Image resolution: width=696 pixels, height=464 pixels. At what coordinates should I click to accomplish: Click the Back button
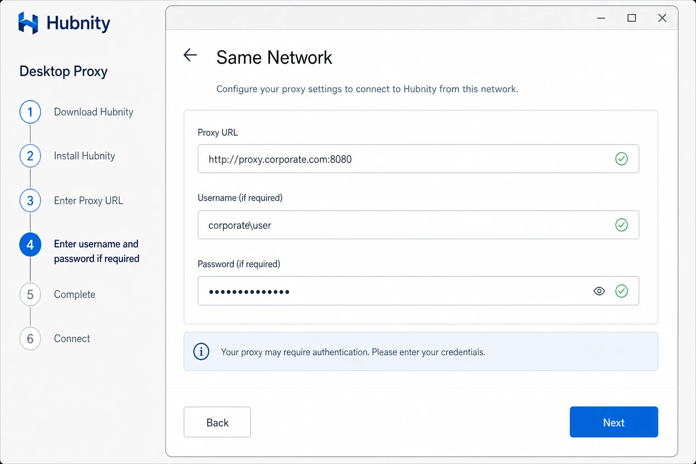pos(217,422)
